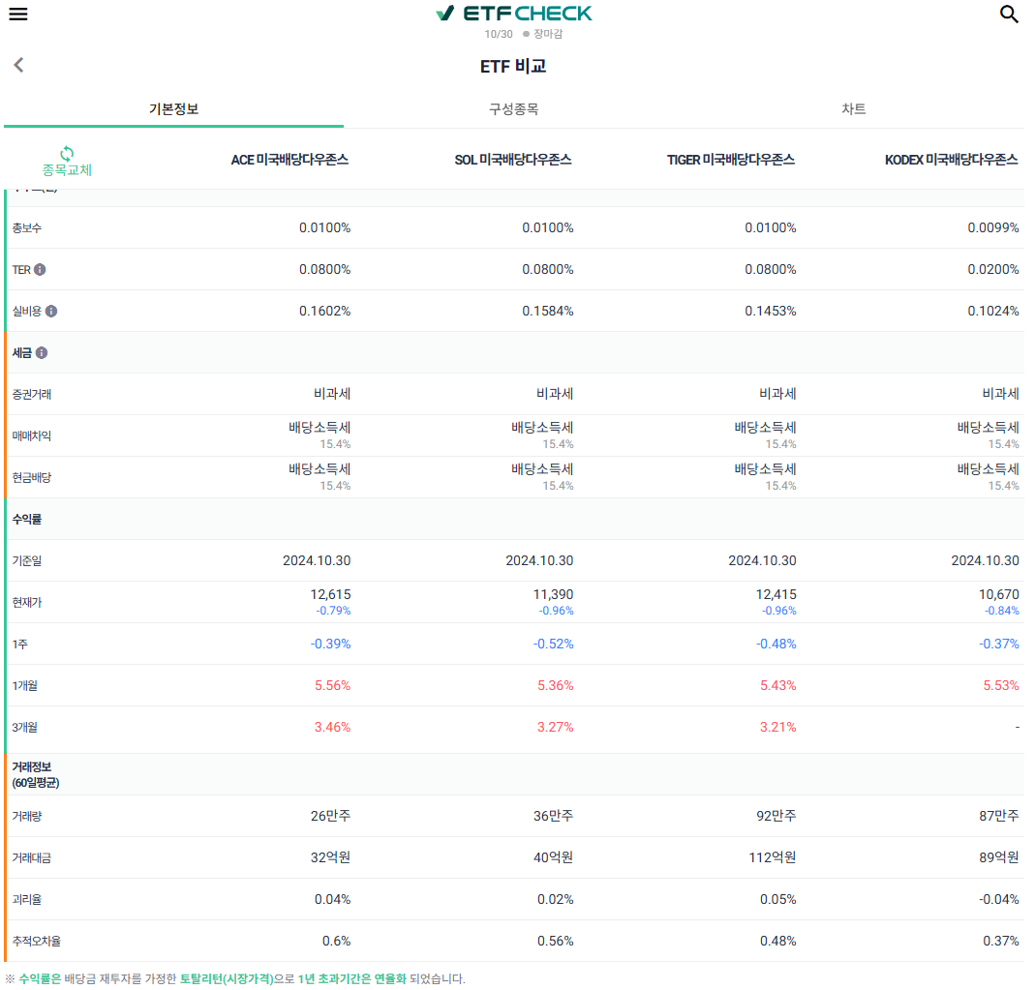
Task: Switch to the 차트 tab
Action: [854, 108]
